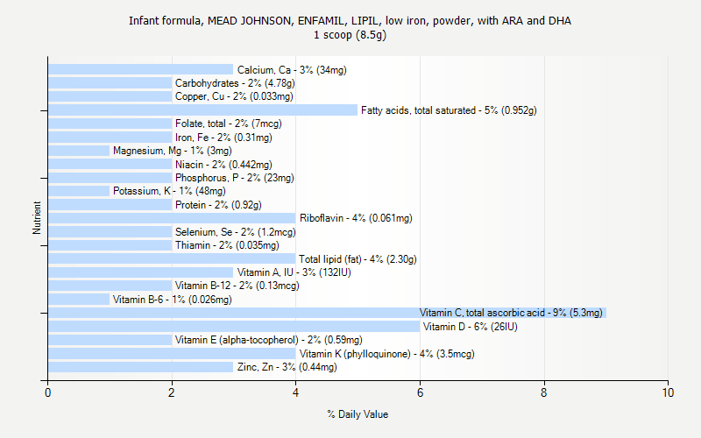701x438 pixels.
Task: Click the Vitamin E (alpha-tocopherol) - 2% label
Action: 269,340
